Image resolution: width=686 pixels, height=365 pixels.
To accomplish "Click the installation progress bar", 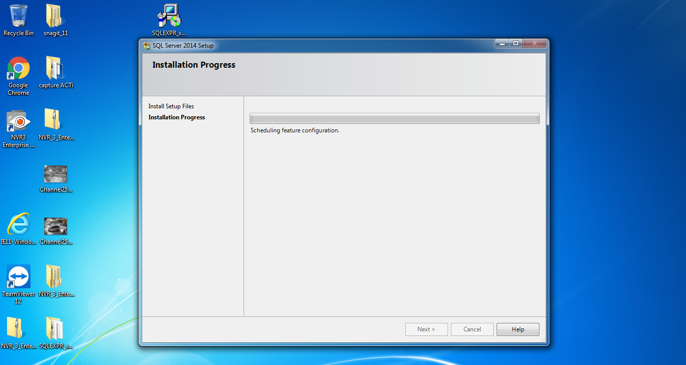I will (395, 118).
